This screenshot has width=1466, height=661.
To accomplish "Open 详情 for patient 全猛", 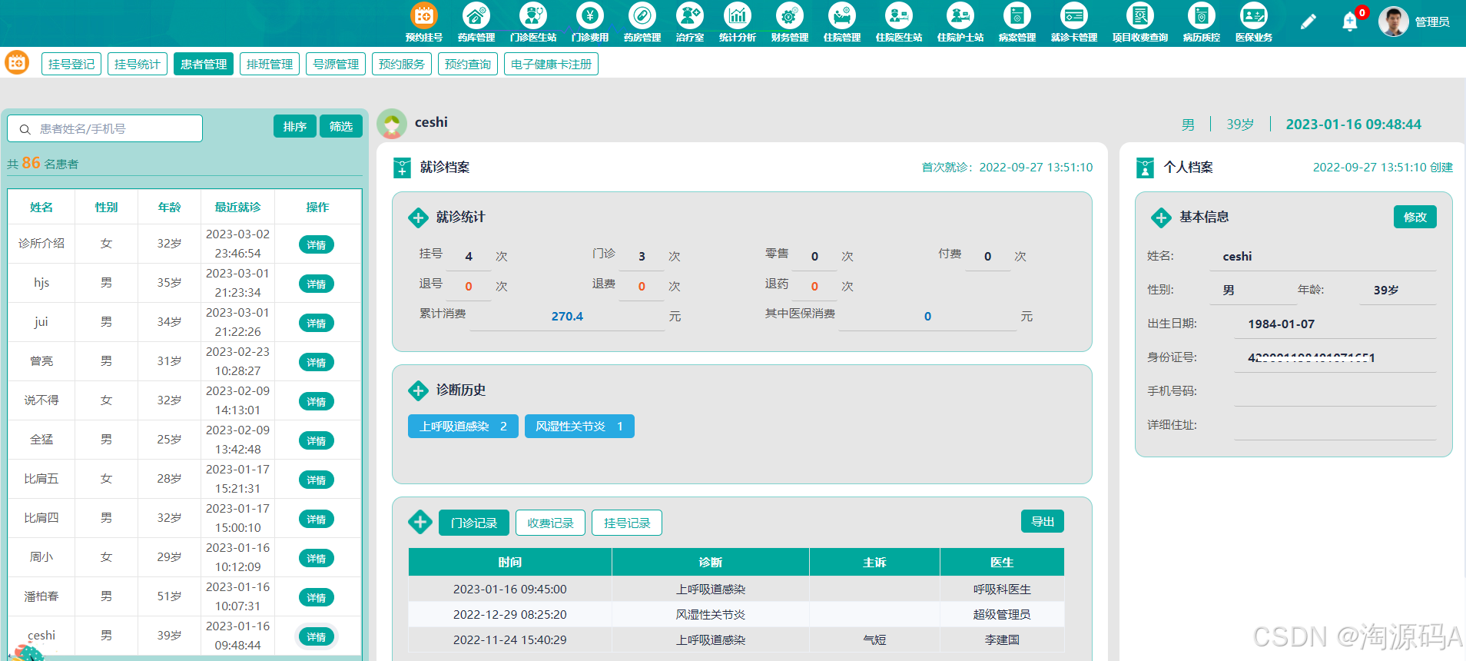I will point(317,440).
